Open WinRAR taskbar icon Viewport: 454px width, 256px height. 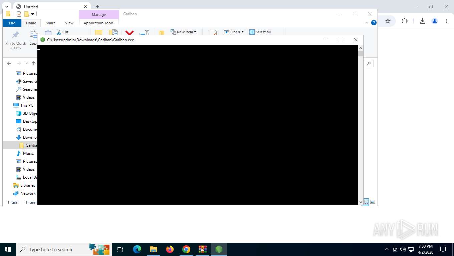pos(203,249)
